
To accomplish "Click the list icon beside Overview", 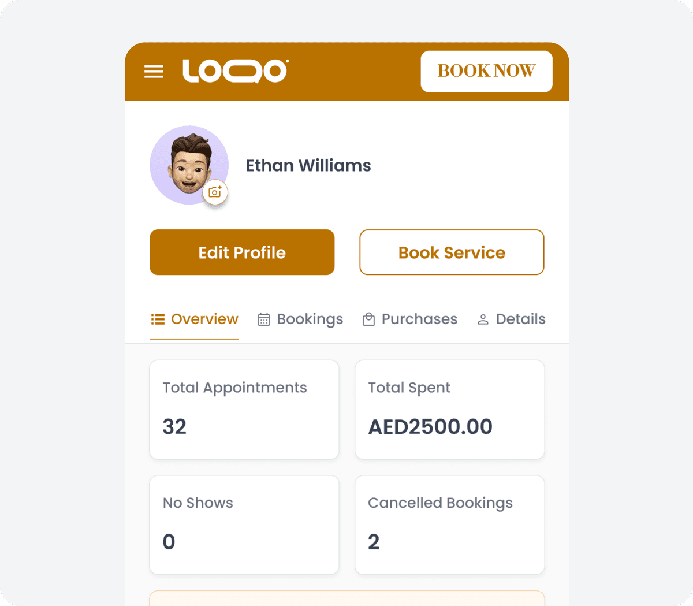I will click(x=158, y=319).
